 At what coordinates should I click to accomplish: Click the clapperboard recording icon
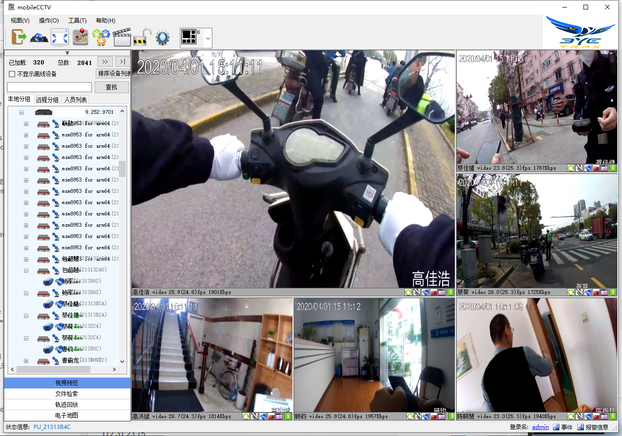[x=121, y=37]
